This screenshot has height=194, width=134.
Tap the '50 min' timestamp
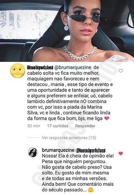pyautogui.click(x=33, y=126)
